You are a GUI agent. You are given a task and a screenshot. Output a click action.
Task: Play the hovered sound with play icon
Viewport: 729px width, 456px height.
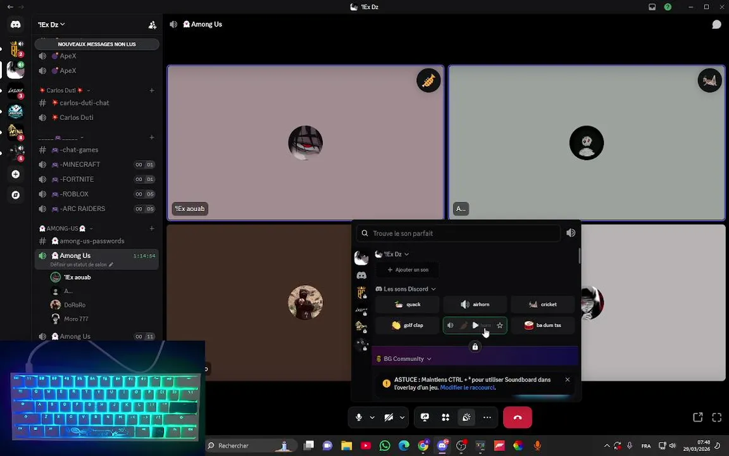(x=475, y=326)
